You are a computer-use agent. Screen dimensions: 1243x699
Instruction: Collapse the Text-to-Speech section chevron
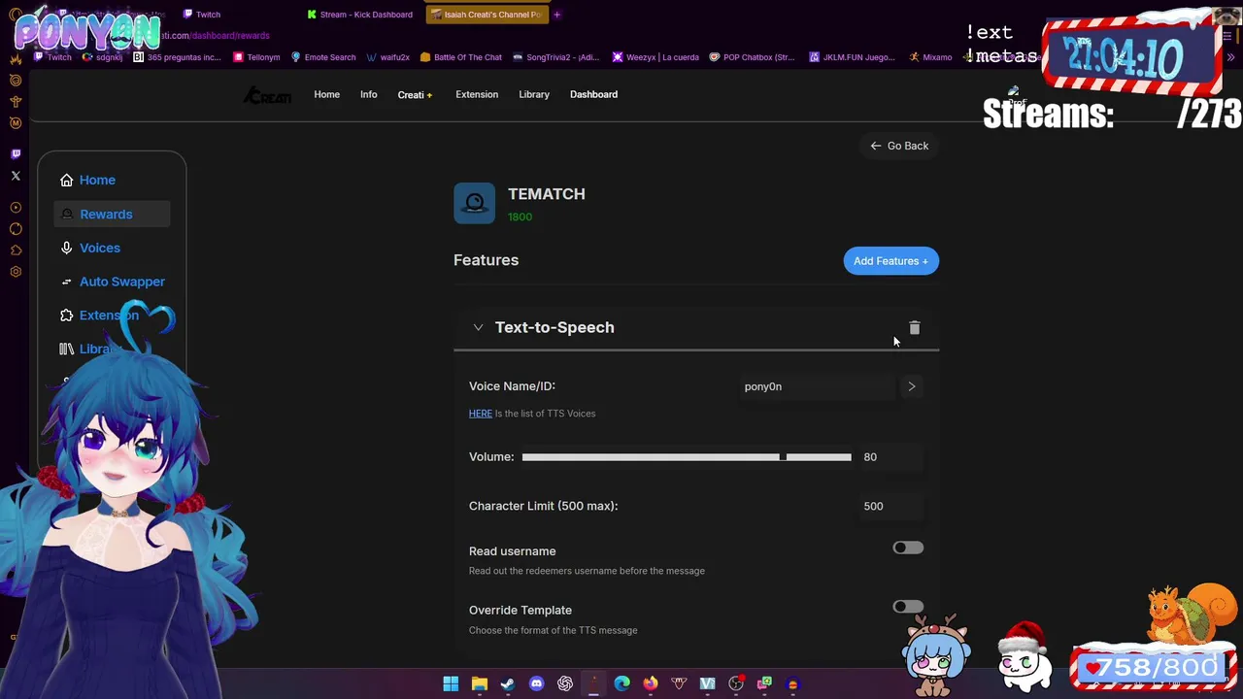tap(478, 328)
